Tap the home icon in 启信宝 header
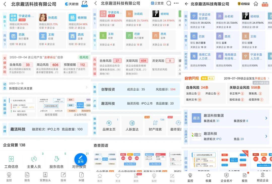 256,4
